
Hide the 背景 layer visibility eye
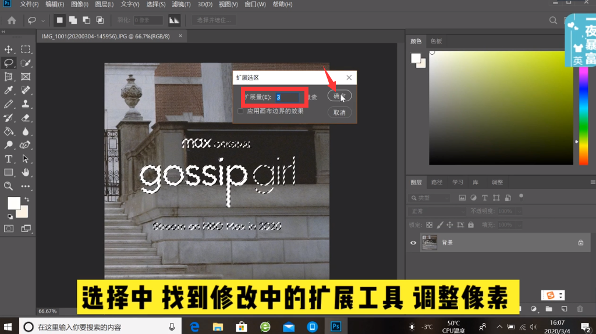point(413,243)
